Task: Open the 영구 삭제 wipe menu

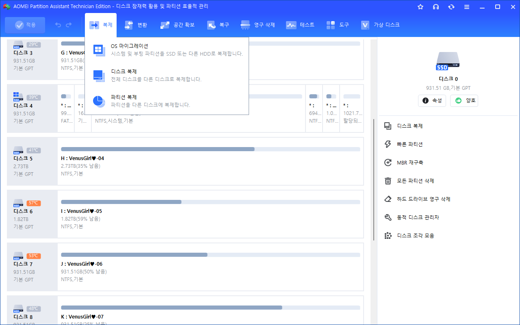Action: tap(258, 25)
